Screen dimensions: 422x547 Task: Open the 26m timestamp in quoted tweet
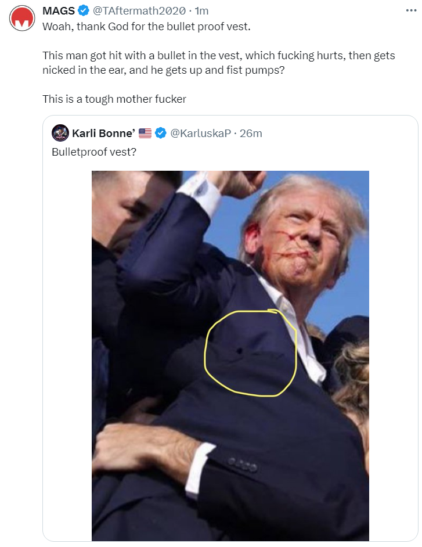pyautogui.click(x=251, y=133)
